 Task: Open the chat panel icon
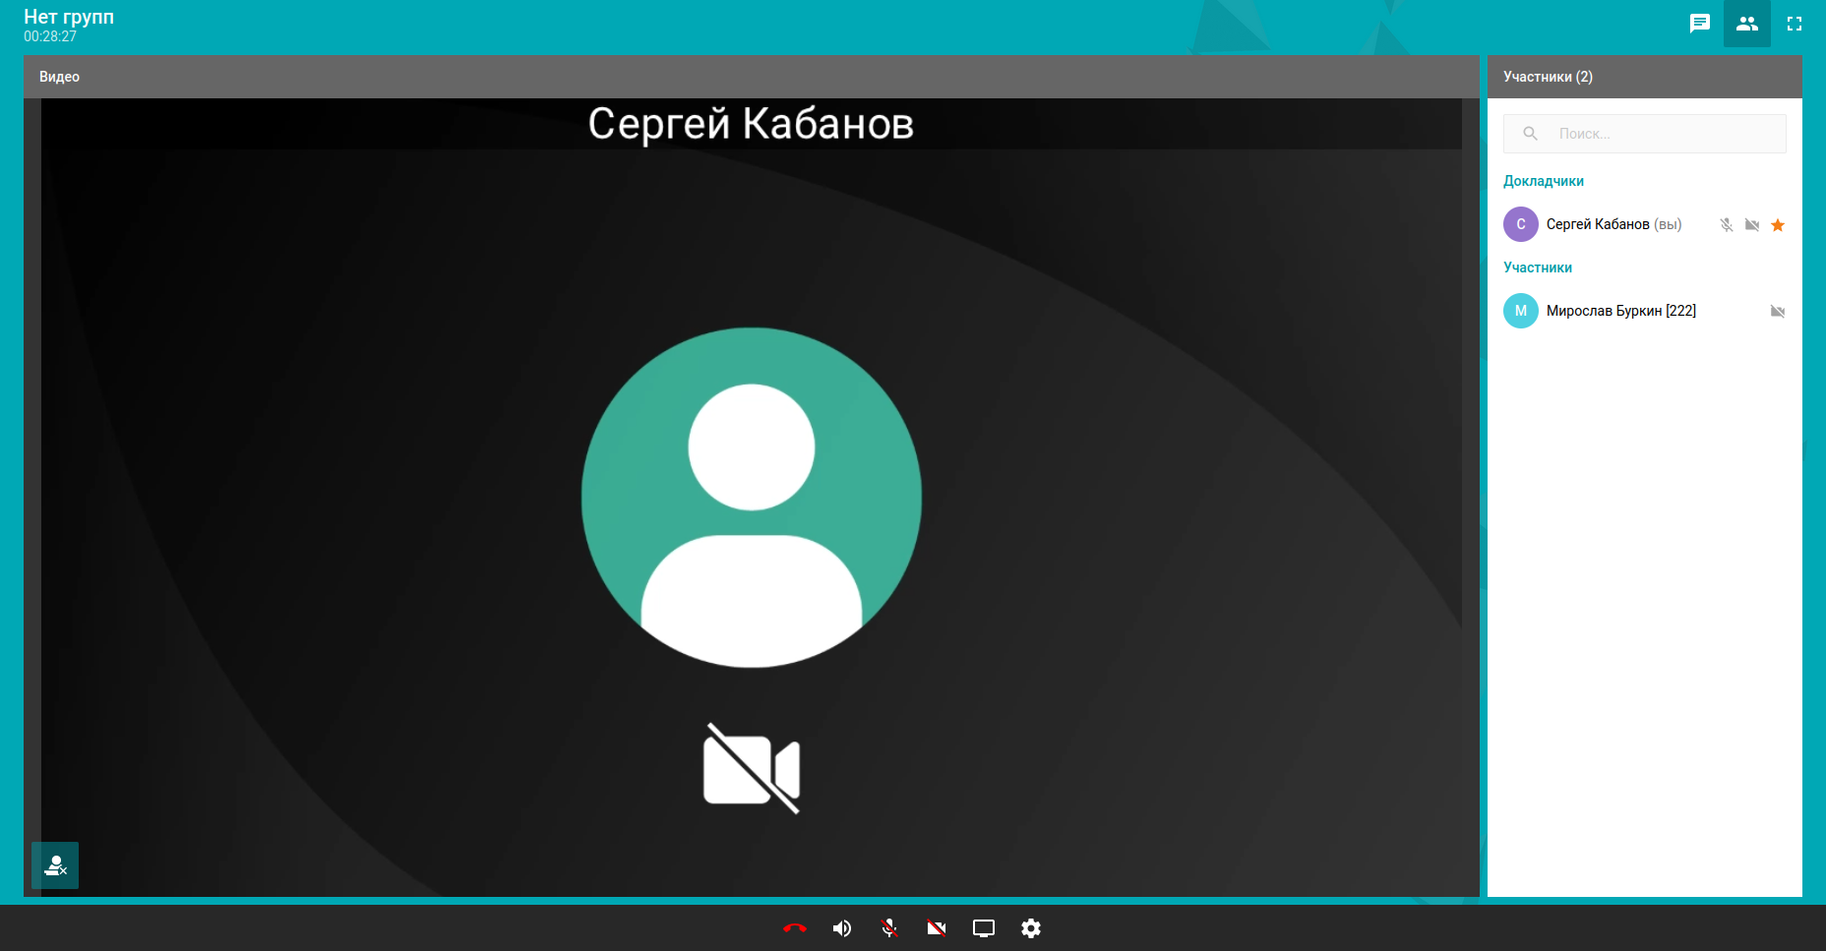pyautogui.click(x=1699, y=24)
